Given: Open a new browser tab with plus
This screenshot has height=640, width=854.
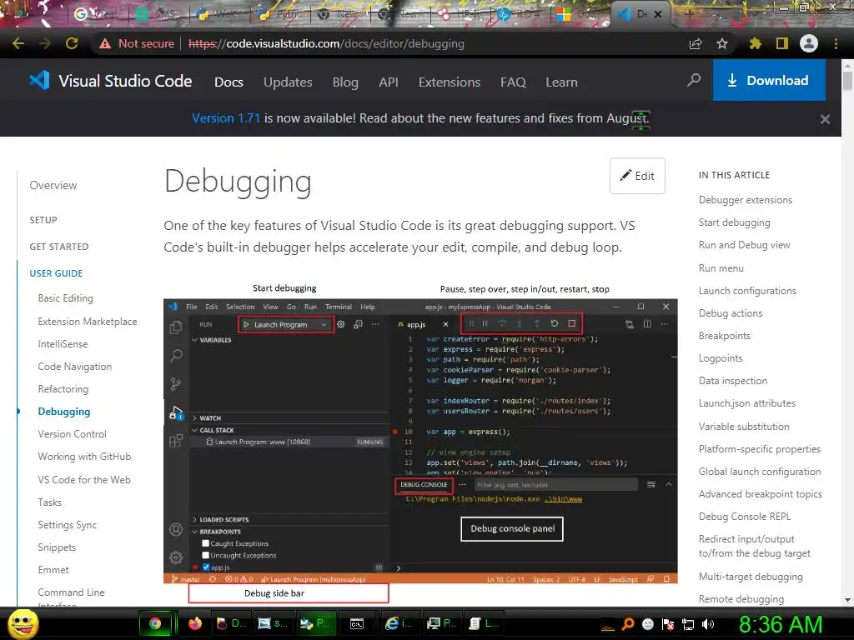Looking at the screenshot, I should pyautogui.click(x=688, y=13).
